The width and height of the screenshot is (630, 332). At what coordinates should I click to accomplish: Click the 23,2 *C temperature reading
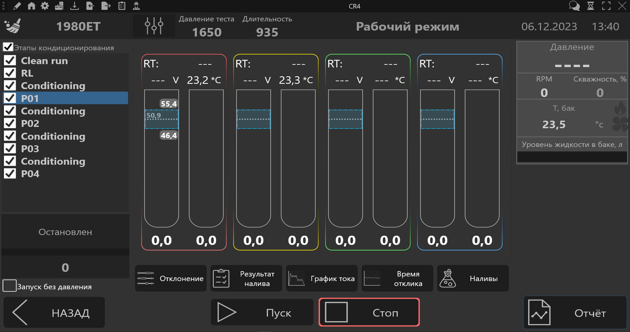pyautogui.click(x=204, y=80)
